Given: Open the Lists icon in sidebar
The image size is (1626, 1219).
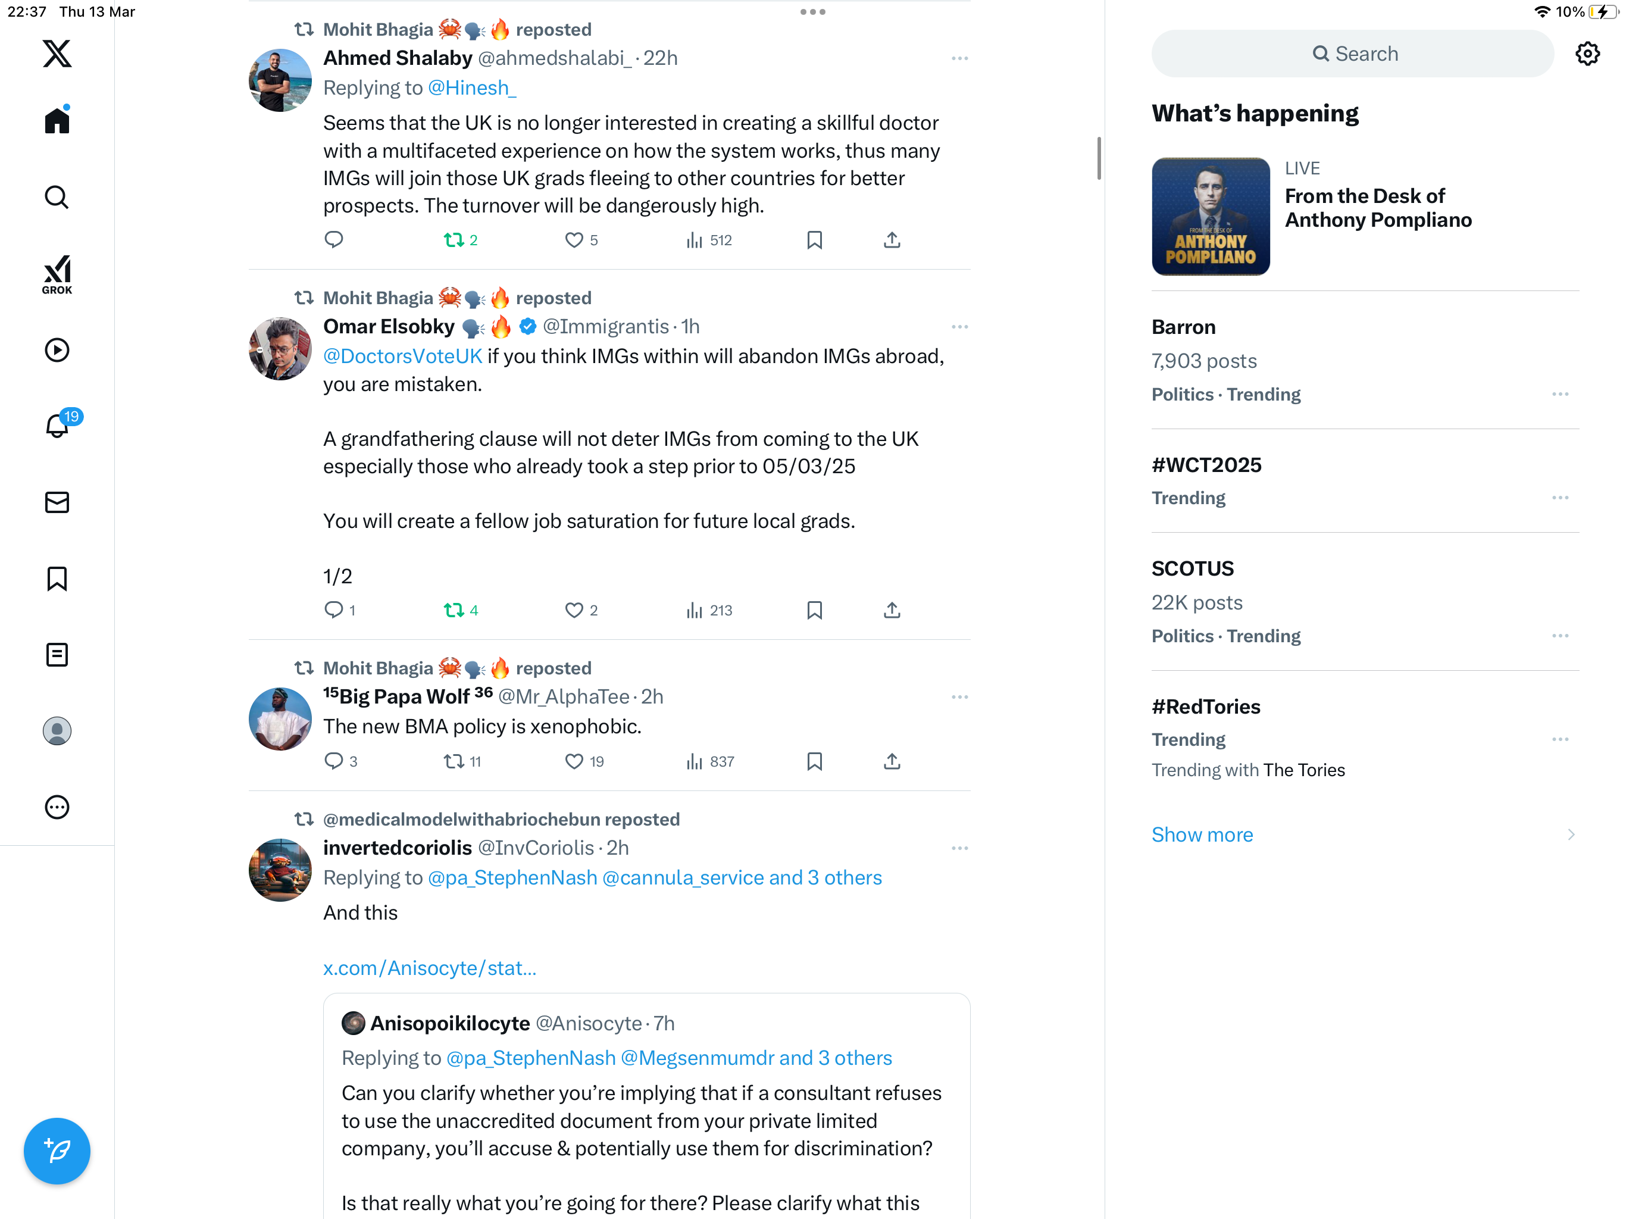Looking at the screenshot, I should pos(57,654).
